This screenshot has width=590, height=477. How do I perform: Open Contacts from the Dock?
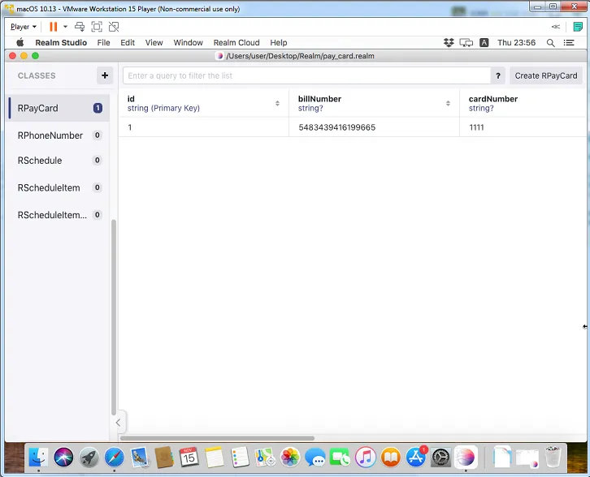164,457
